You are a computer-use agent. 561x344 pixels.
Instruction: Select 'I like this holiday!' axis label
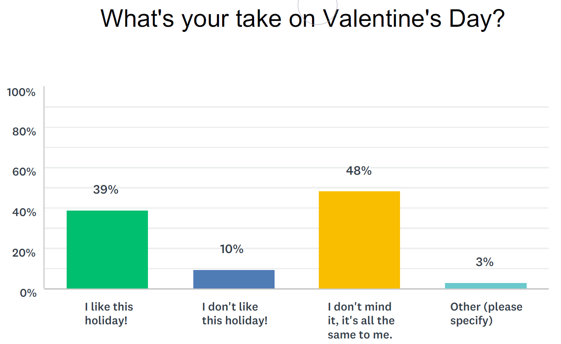coord(109,314)
